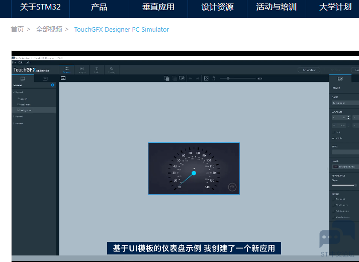Click the W width input field
The height and width of the screenshot is (262, 359).
[339, 125]
